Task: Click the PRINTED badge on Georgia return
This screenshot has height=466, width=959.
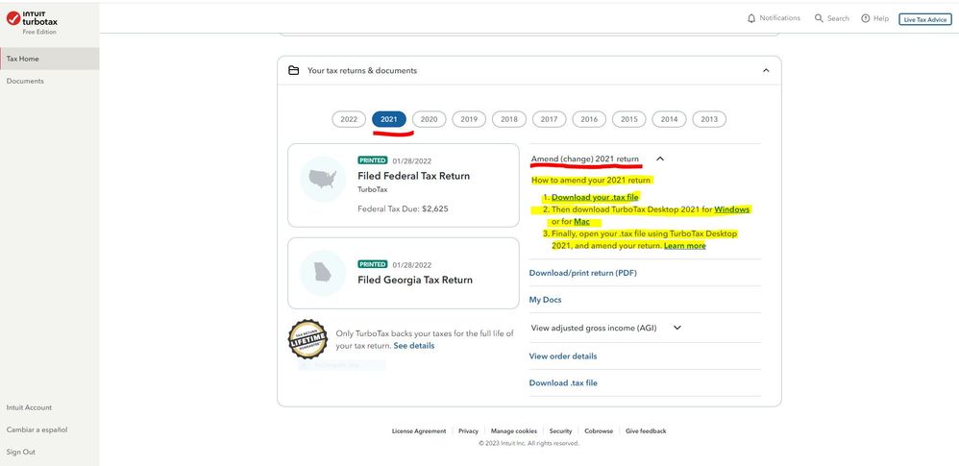Action: (373, 264)
